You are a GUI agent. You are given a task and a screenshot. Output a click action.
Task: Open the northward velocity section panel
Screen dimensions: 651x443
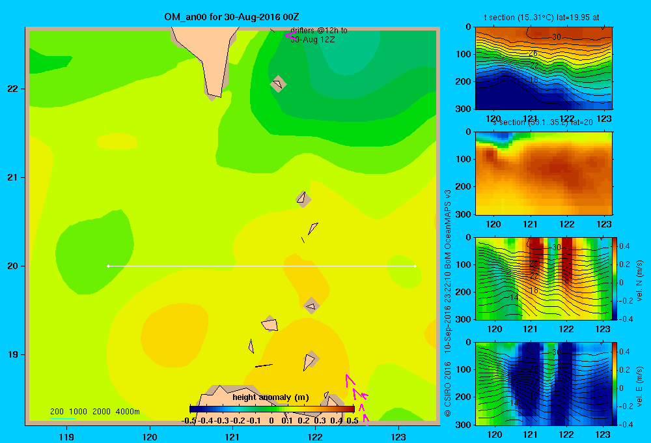pos(544,278)
